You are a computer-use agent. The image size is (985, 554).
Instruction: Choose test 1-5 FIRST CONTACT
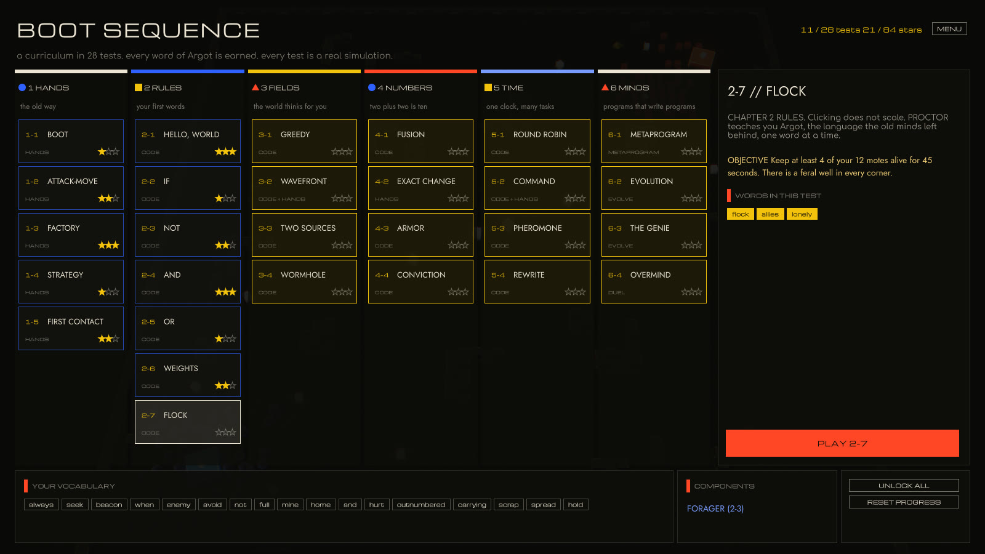tap(71, 328)
